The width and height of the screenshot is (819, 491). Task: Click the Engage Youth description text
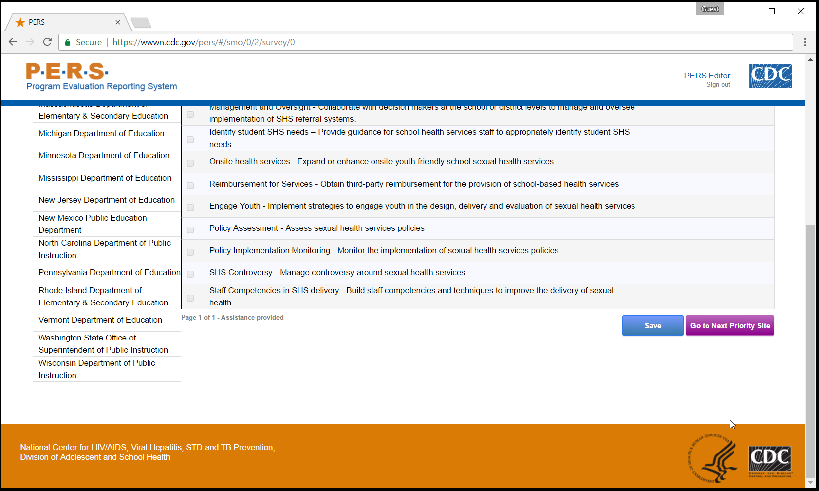coord(422,206)
